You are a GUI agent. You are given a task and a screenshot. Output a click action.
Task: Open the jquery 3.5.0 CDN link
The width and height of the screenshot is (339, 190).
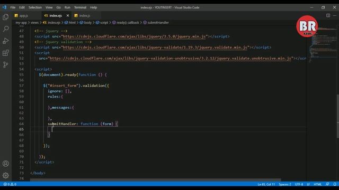134,36
